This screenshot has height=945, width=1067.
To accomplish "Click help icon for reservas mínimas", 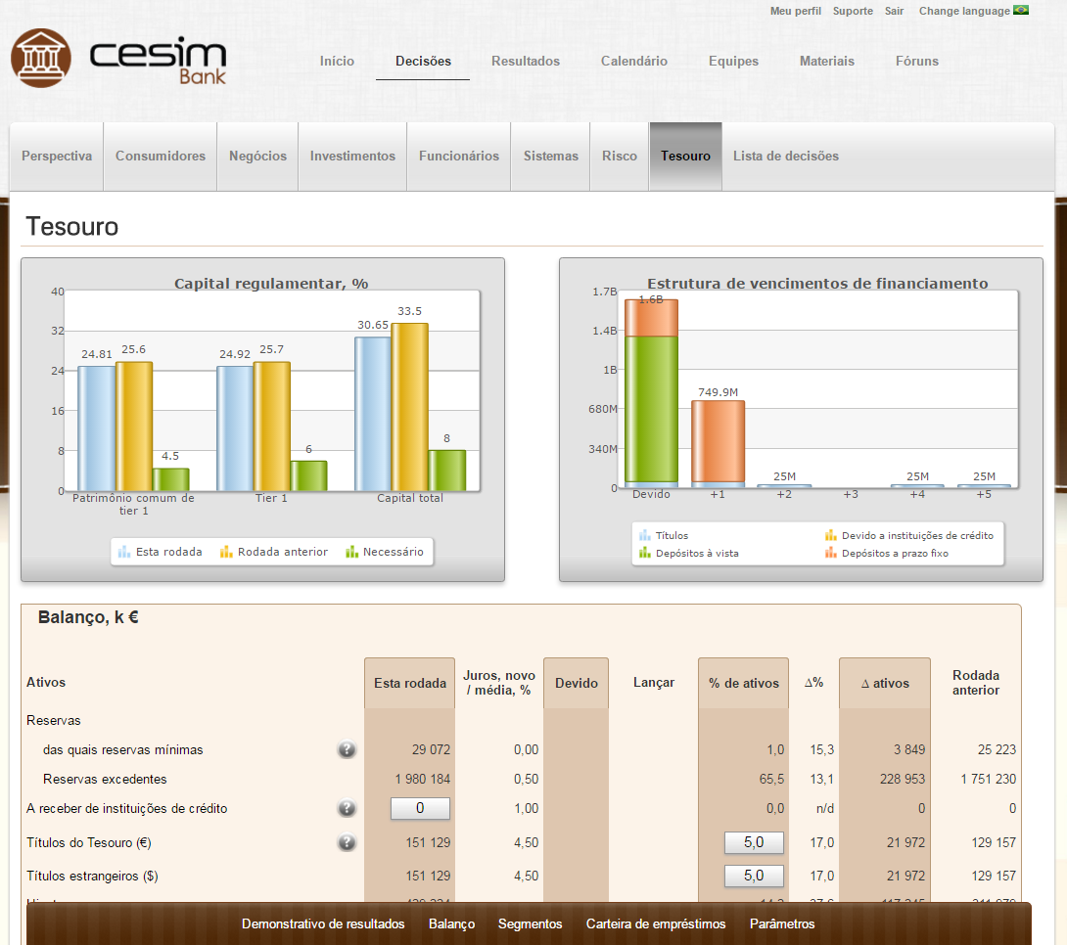I will pos(347,750).
